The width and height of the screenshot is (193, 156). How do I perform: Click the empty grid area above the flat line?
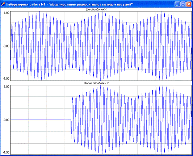[x=41, y=102]
